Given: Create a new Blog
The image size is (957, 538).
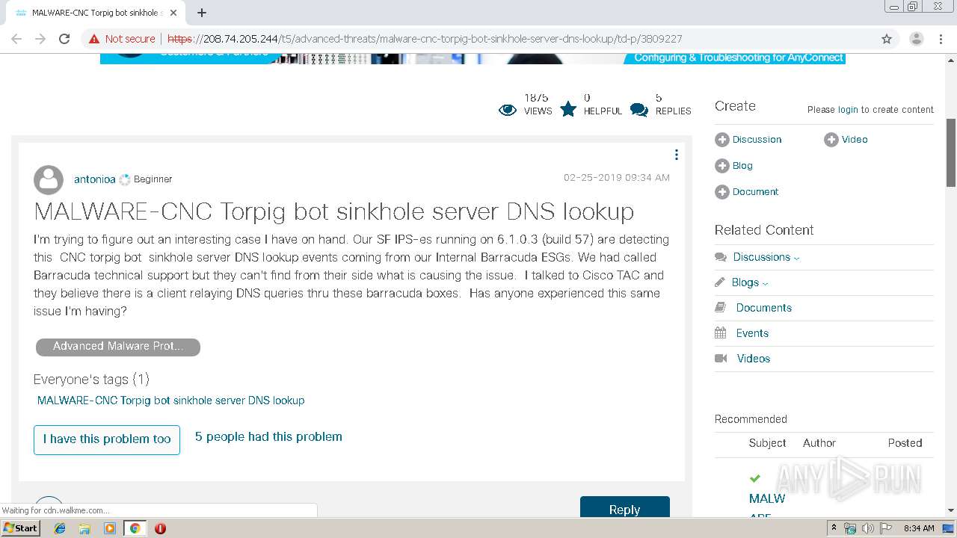Looking at the screenshot, I should click(x=742, y=166).
